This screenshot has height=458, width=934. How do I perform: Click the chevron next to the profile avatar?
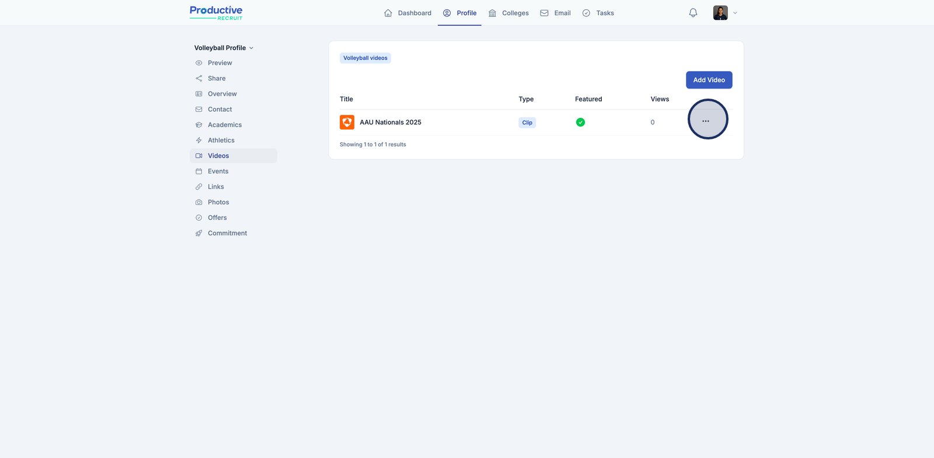pos(735,13)
